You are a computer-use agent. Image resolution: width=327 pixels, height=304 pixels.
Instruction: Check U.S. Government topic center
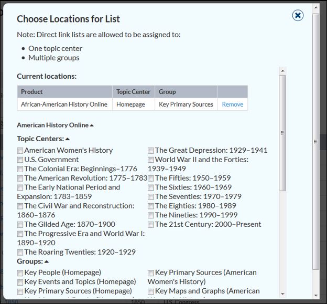(20, 160)
